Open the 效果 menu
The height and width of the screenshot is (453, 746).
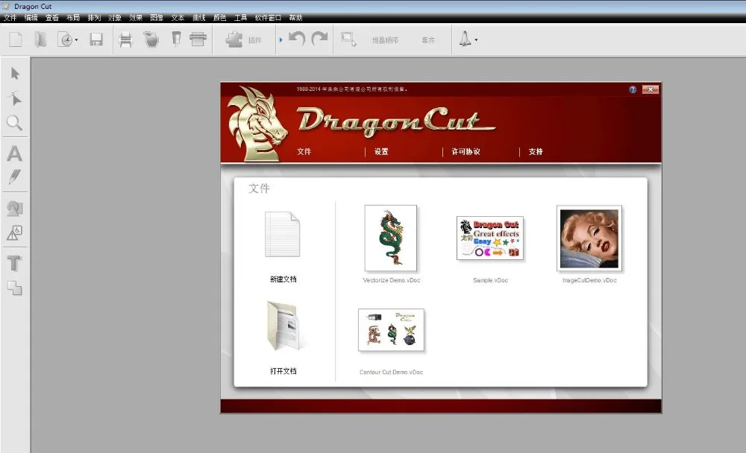pyautogui.click(x=136, y=18)
